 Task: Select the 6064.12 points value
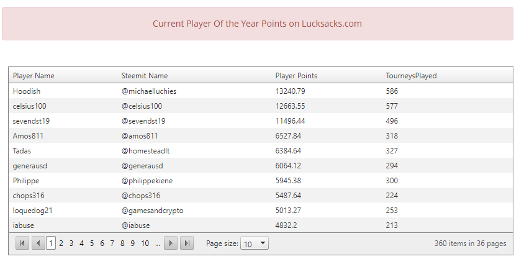(288, 166)
